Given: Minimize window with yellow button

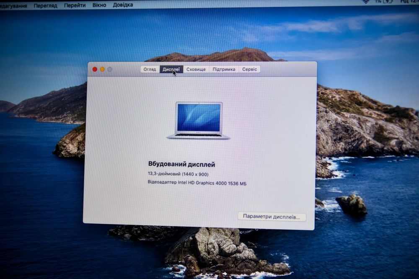Looking at the screenshot, I should [x=102, y=69].
